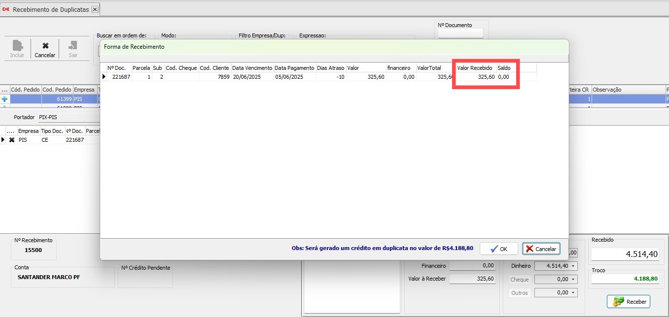Click the Data Vencimento column header
The width and height of the screenshot is (669, 317).
pyautogui.click(x=252, y=68)
